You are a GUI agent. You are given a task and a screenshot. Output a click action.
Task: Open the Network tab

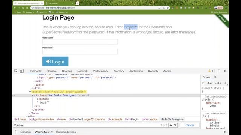pyautogui.click(x=82, y=71)
